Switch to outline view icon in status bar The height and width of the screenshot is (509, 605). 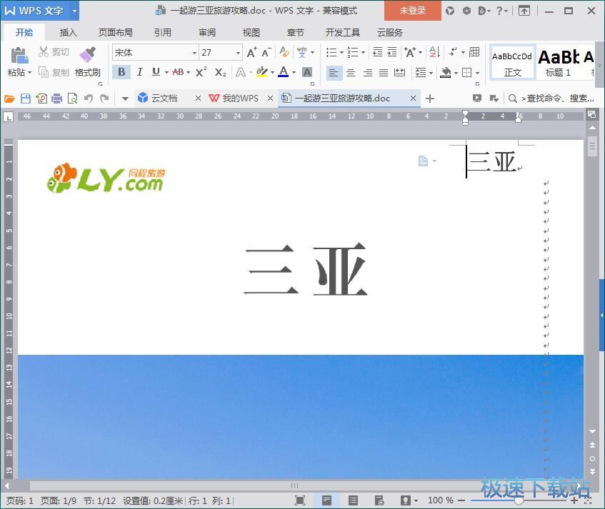tap(353, 500)
